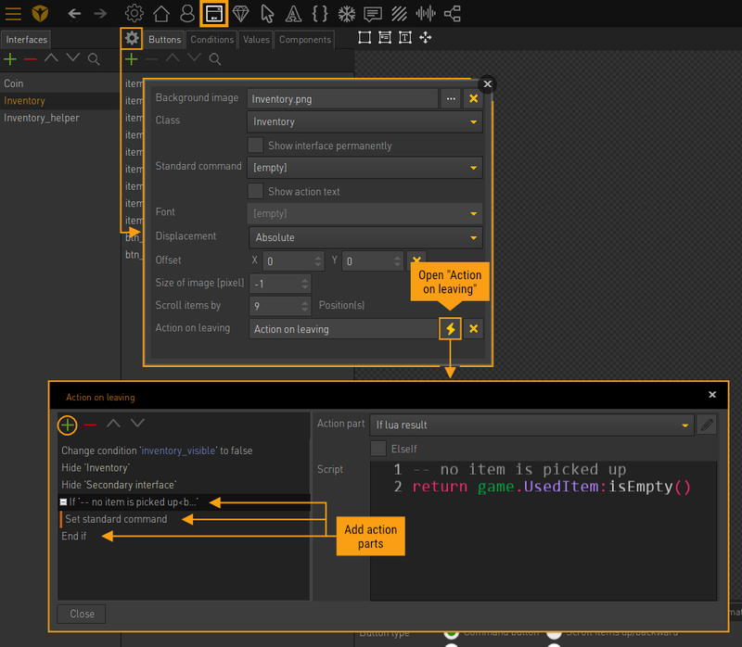Screen dimensions: 742x647
Task: Open the settings gear in the toolbar
Action: [133, 13]
